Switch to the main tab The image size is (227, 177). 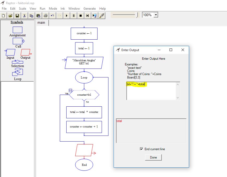42,23
